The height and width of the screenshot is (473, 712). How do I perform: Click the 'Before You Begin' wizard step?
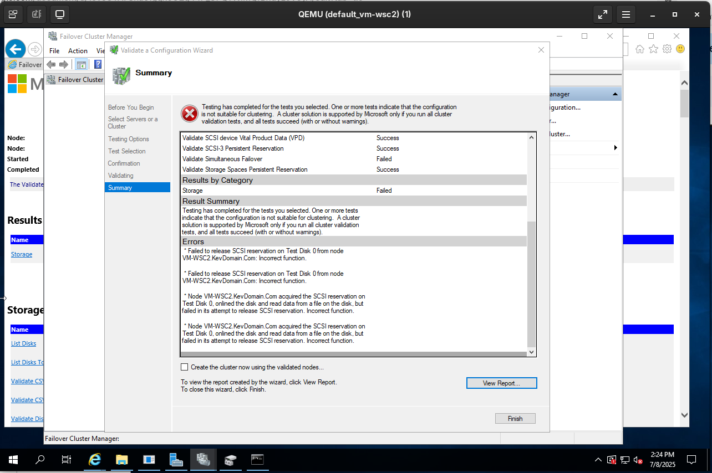(131, 107)
